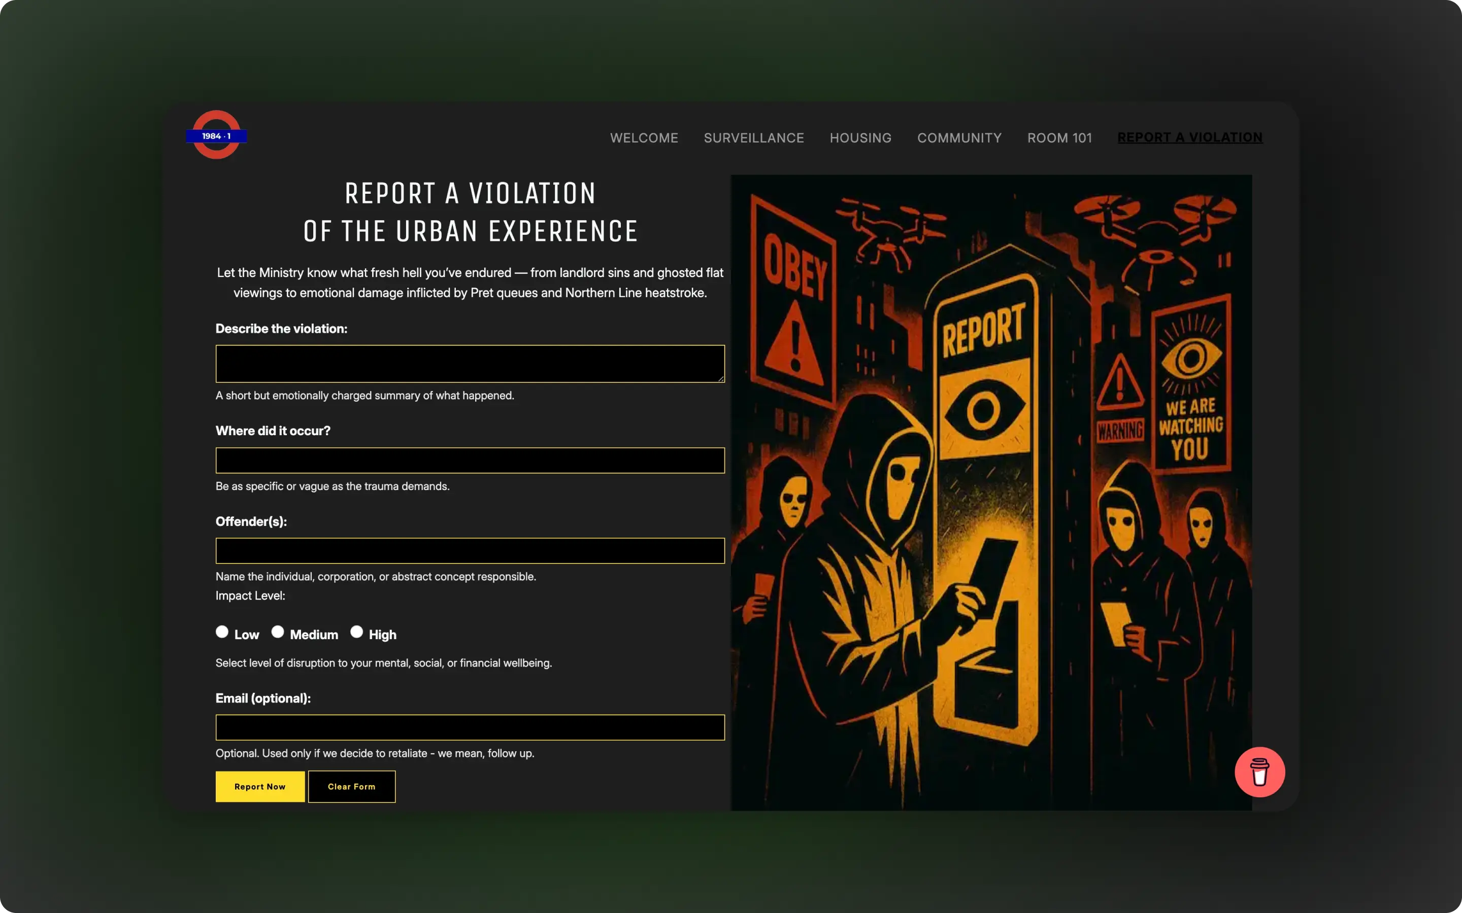The image size is (1462, 913).
Task: Open the Report a Violation page
Action: point(1189,137)
